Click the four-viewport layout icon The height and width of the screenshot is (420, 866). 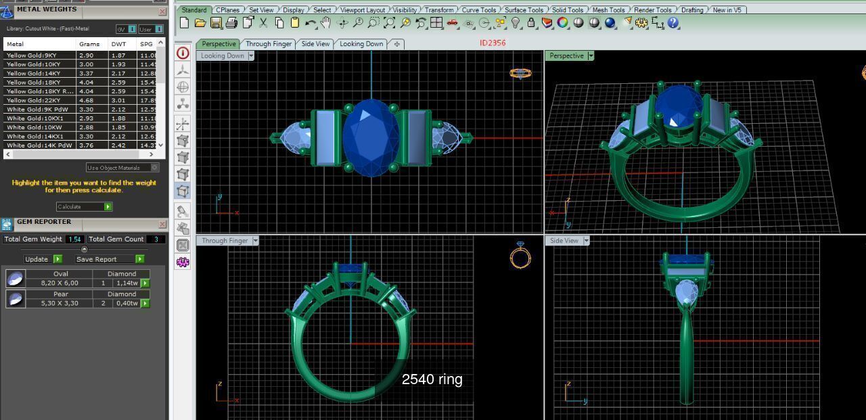(x=436, y=23)
